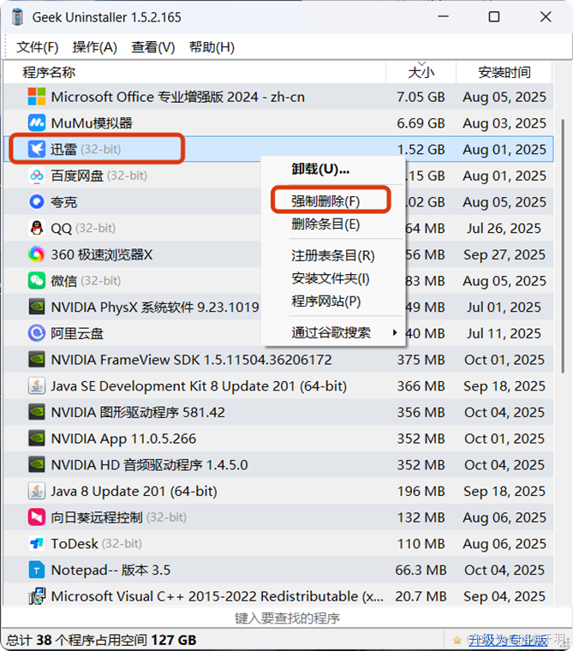Sort by 大小 column header
The height and width of the screenshot is (651, 573).
[x=421, y=72]
